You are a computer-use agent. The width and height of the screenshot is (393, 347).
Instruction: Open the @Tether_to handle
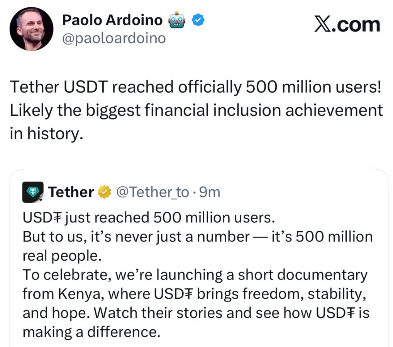152,192
